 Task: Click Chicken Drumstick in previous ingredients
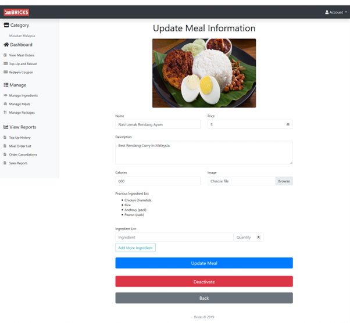pos(138,200)
